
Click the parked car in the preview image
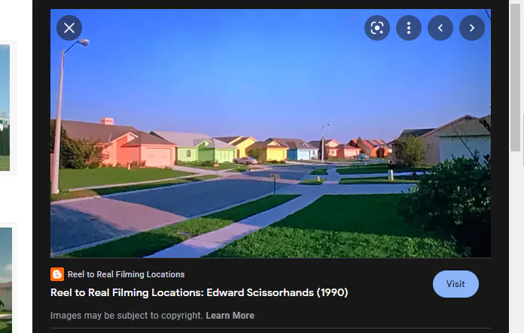tap(246, 160)
